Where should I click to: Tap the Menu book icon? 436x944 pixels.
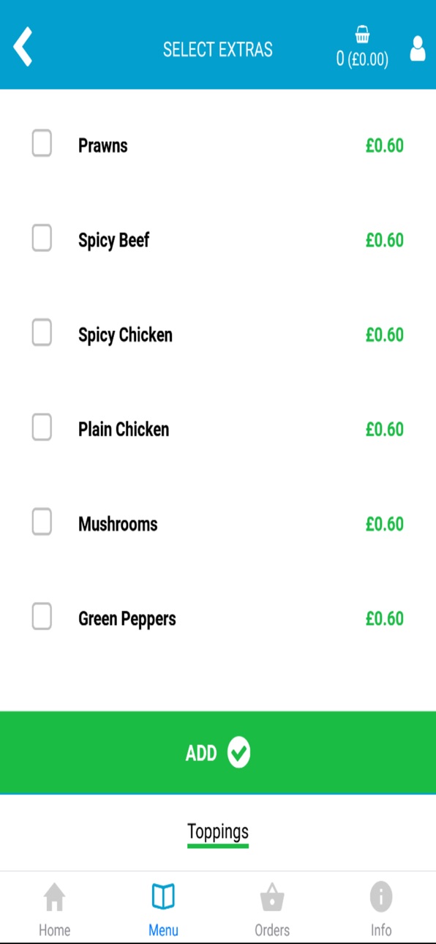(163, 896)
